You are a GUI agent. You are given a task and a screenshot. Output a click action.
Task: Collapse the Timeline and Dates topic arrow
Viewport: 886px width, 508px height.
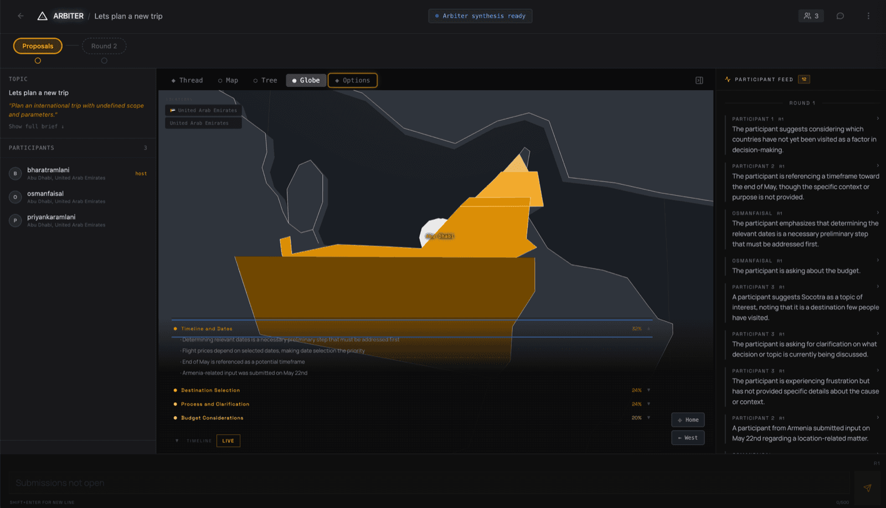click(x=648, y=329)
